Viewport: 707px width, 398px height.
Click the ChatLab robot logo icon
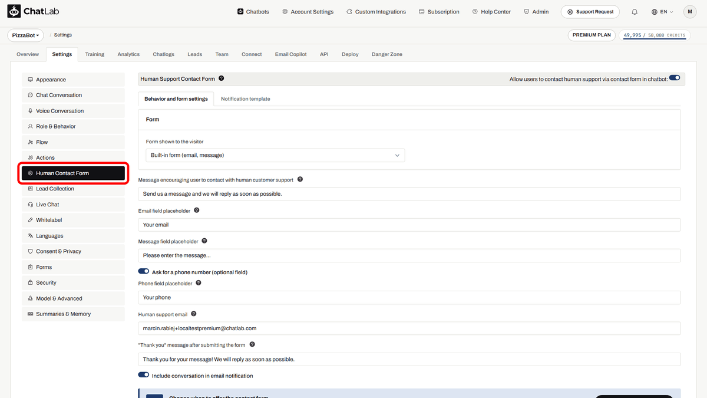14,11
